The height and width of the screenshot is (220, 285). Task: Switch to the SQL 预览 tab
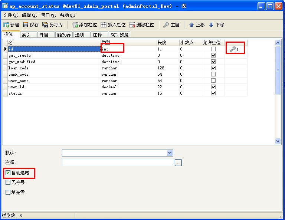[119, 35]
